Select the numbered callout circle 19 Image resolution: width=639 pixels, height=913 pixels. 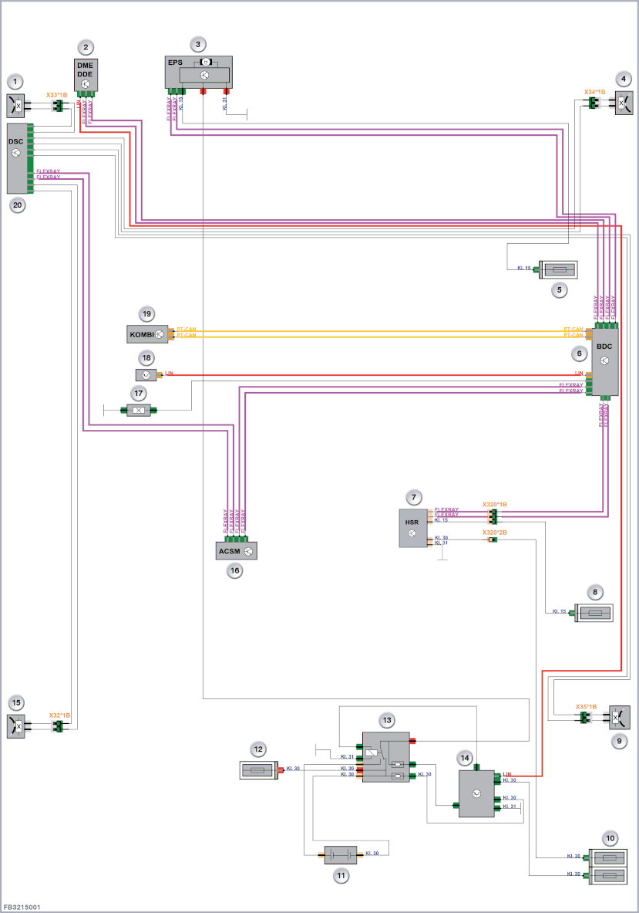(x=146, y=314)
